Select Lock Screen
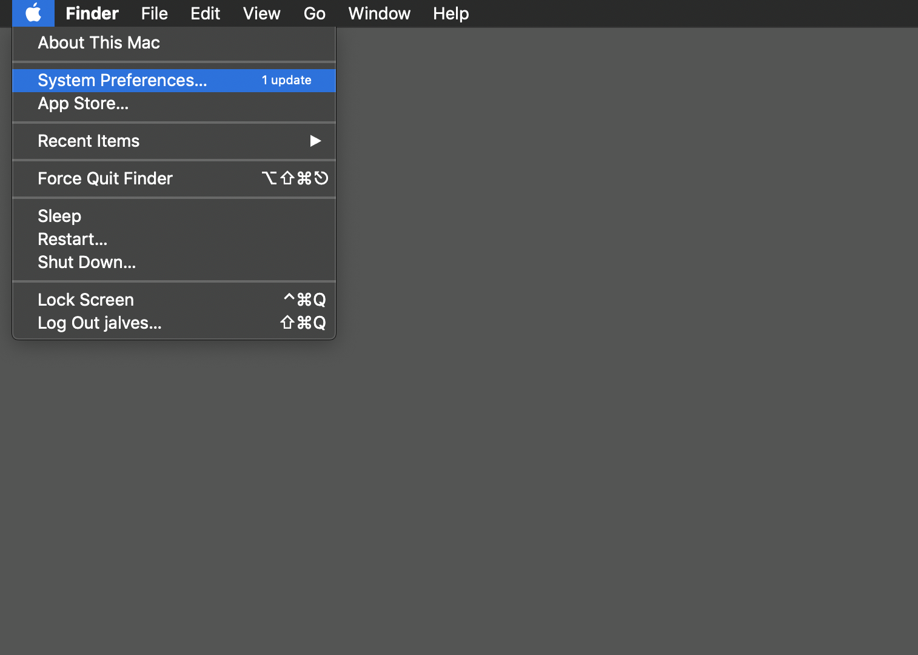This screenshot has height=655, width=918. click(85, 300)
